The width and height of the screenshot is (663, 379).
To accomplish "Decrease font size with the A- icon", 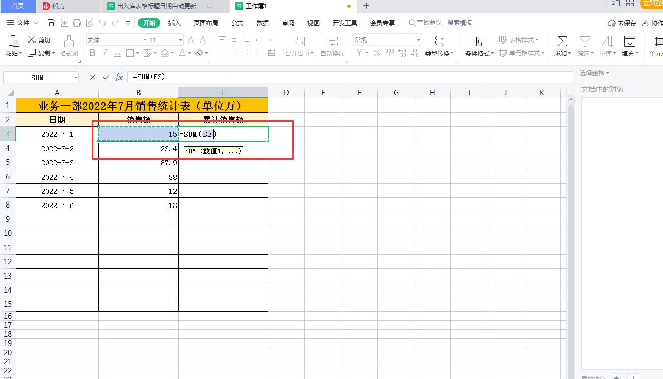I will click(x=204, y=40).
